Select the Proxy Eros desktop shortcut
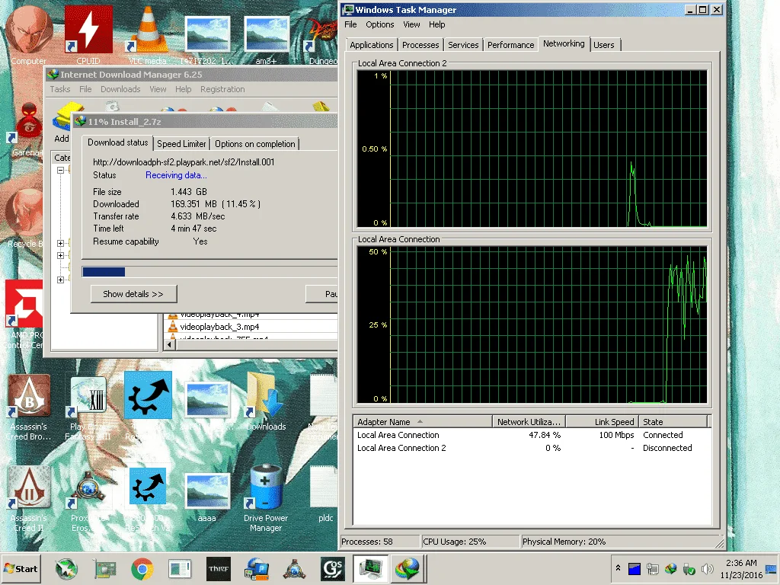This screenshot has width=780, height=585. 88,500
